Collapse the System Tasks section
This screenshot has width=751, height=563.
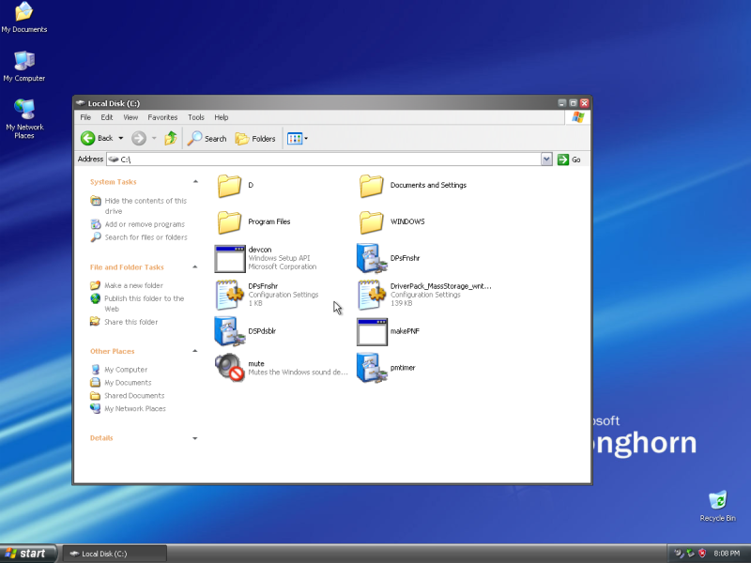(x=195, y=181)
